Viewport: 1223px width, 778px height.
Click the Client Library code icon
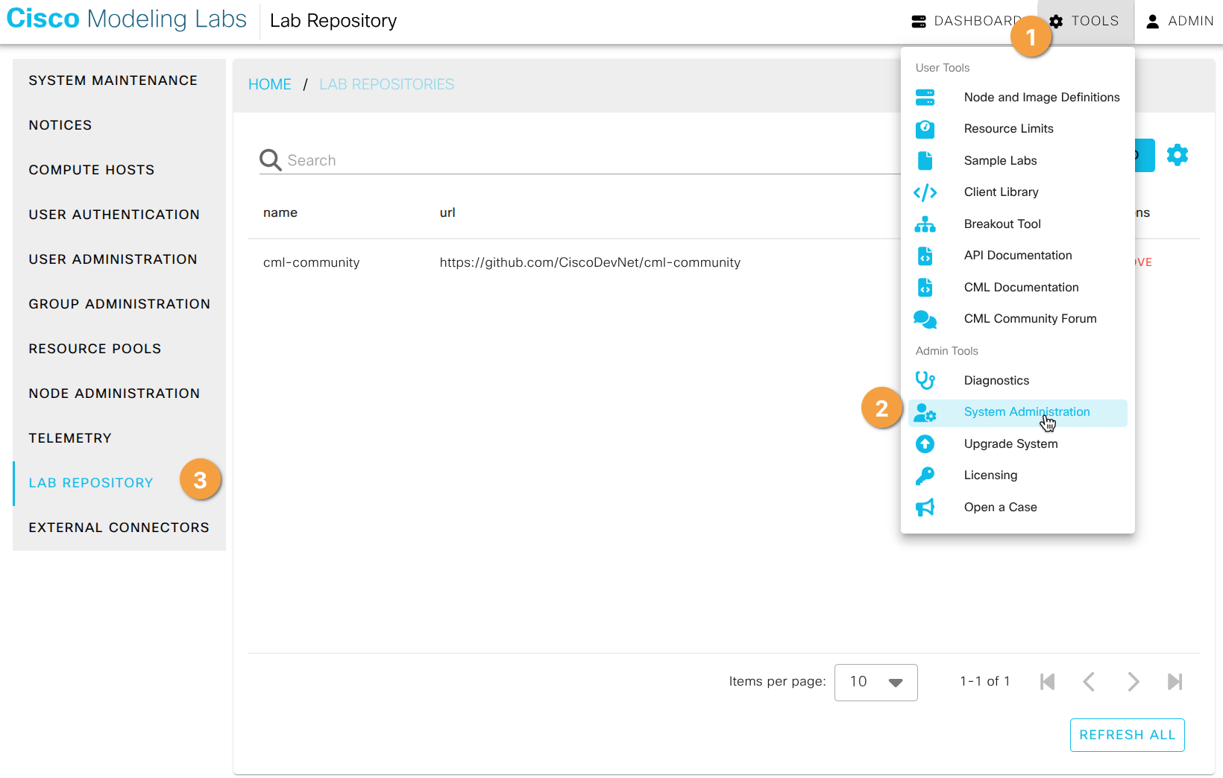tap(925, 192)
